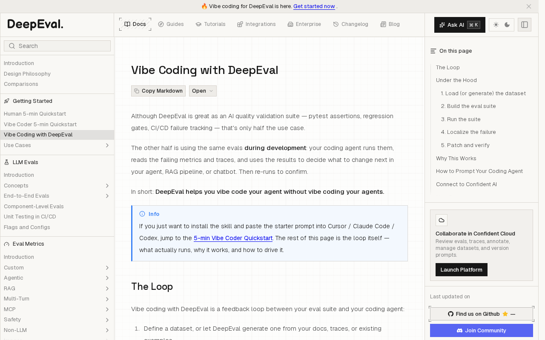Focus the Search input field

click(57, 46)
